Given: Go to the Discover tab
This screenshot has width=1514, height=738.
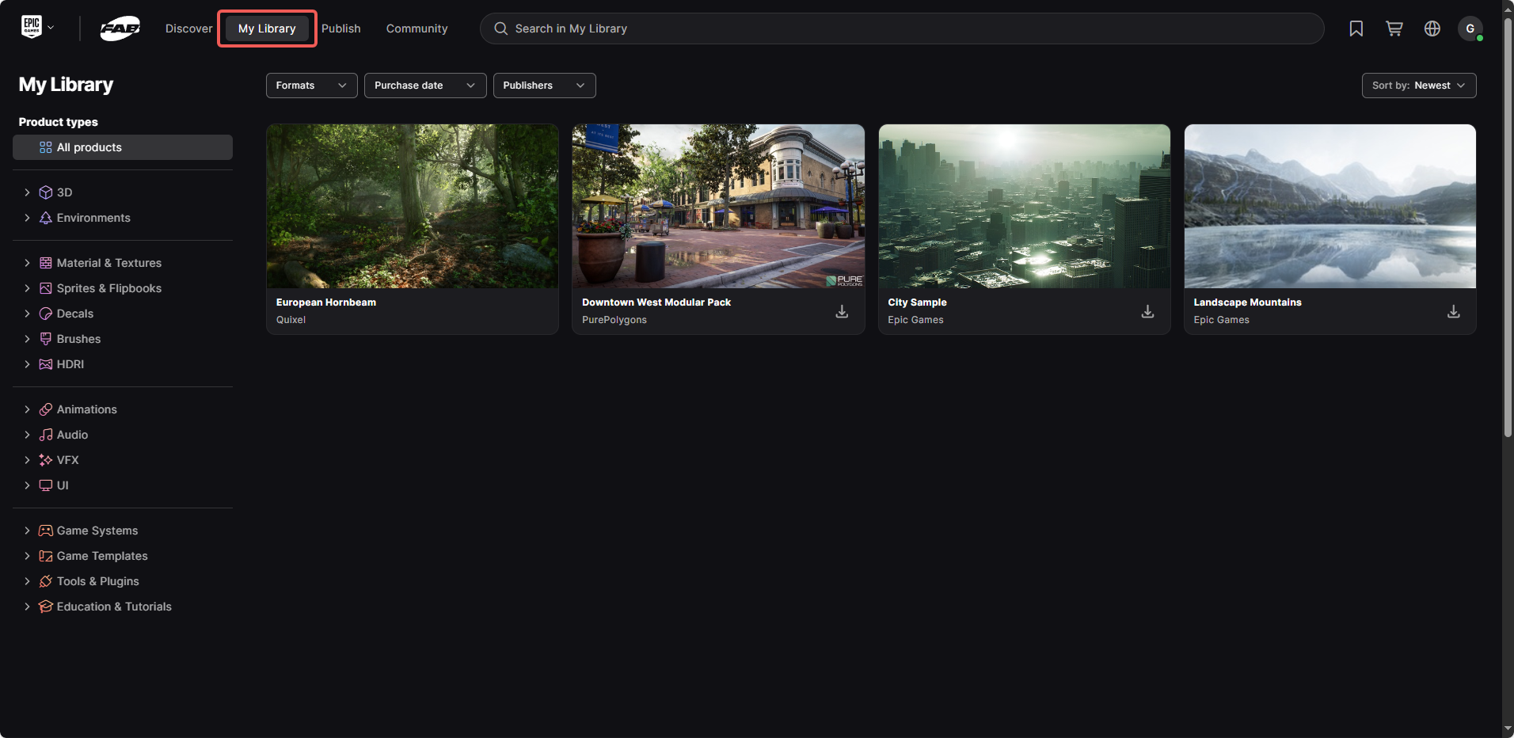Looking at the screenshot, I should coord(188,29).
